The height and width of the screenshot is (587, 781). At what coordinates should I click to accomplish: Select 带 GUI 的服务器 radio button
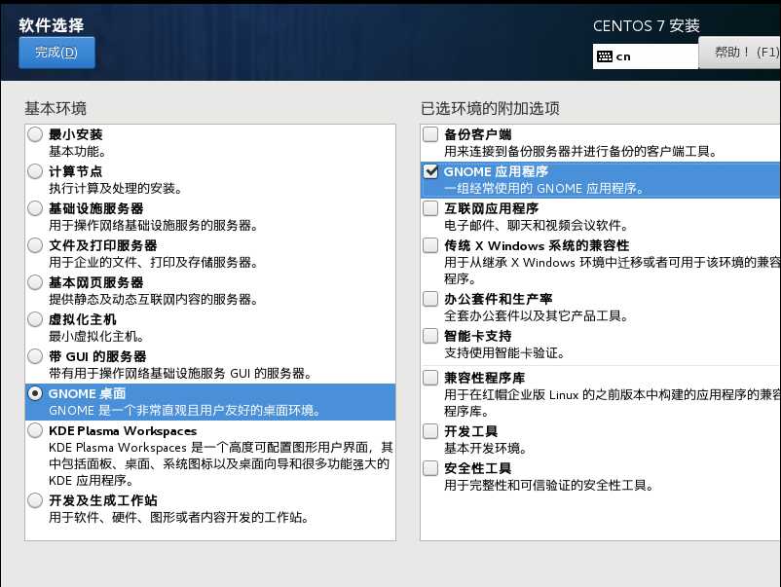point(35,356)
